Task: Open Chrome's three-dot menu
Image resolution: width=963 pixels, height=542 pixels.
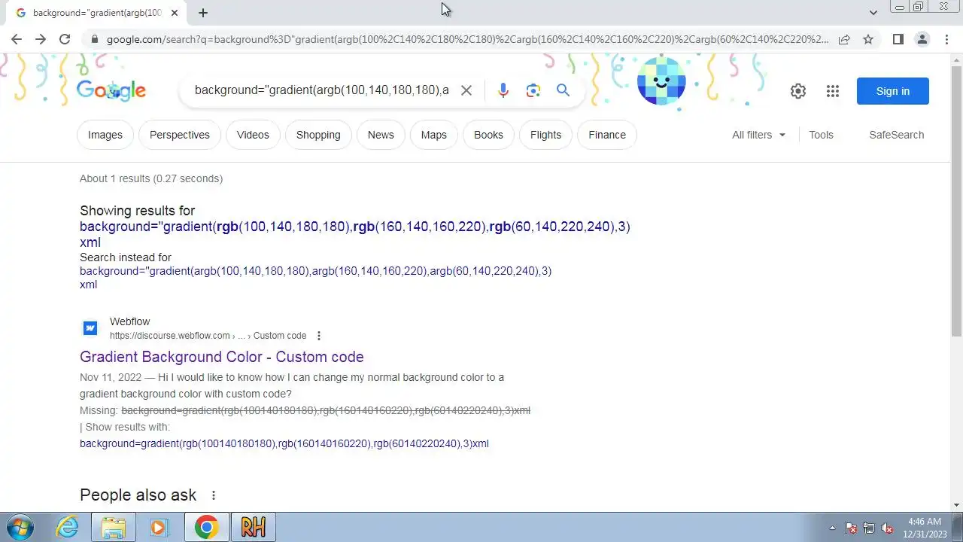Action: click(946, 39)
